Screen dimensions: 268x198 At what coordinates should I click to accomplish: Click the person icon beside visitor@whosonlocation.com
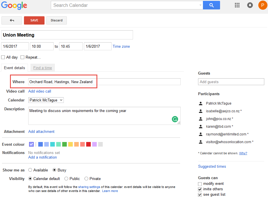point(201,142)
